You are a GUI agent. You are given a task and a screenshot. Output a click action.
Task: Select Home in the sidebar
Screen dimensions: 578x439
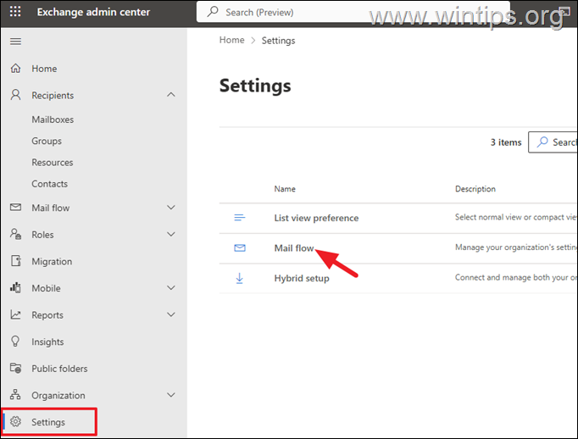(x=44, y=69)
